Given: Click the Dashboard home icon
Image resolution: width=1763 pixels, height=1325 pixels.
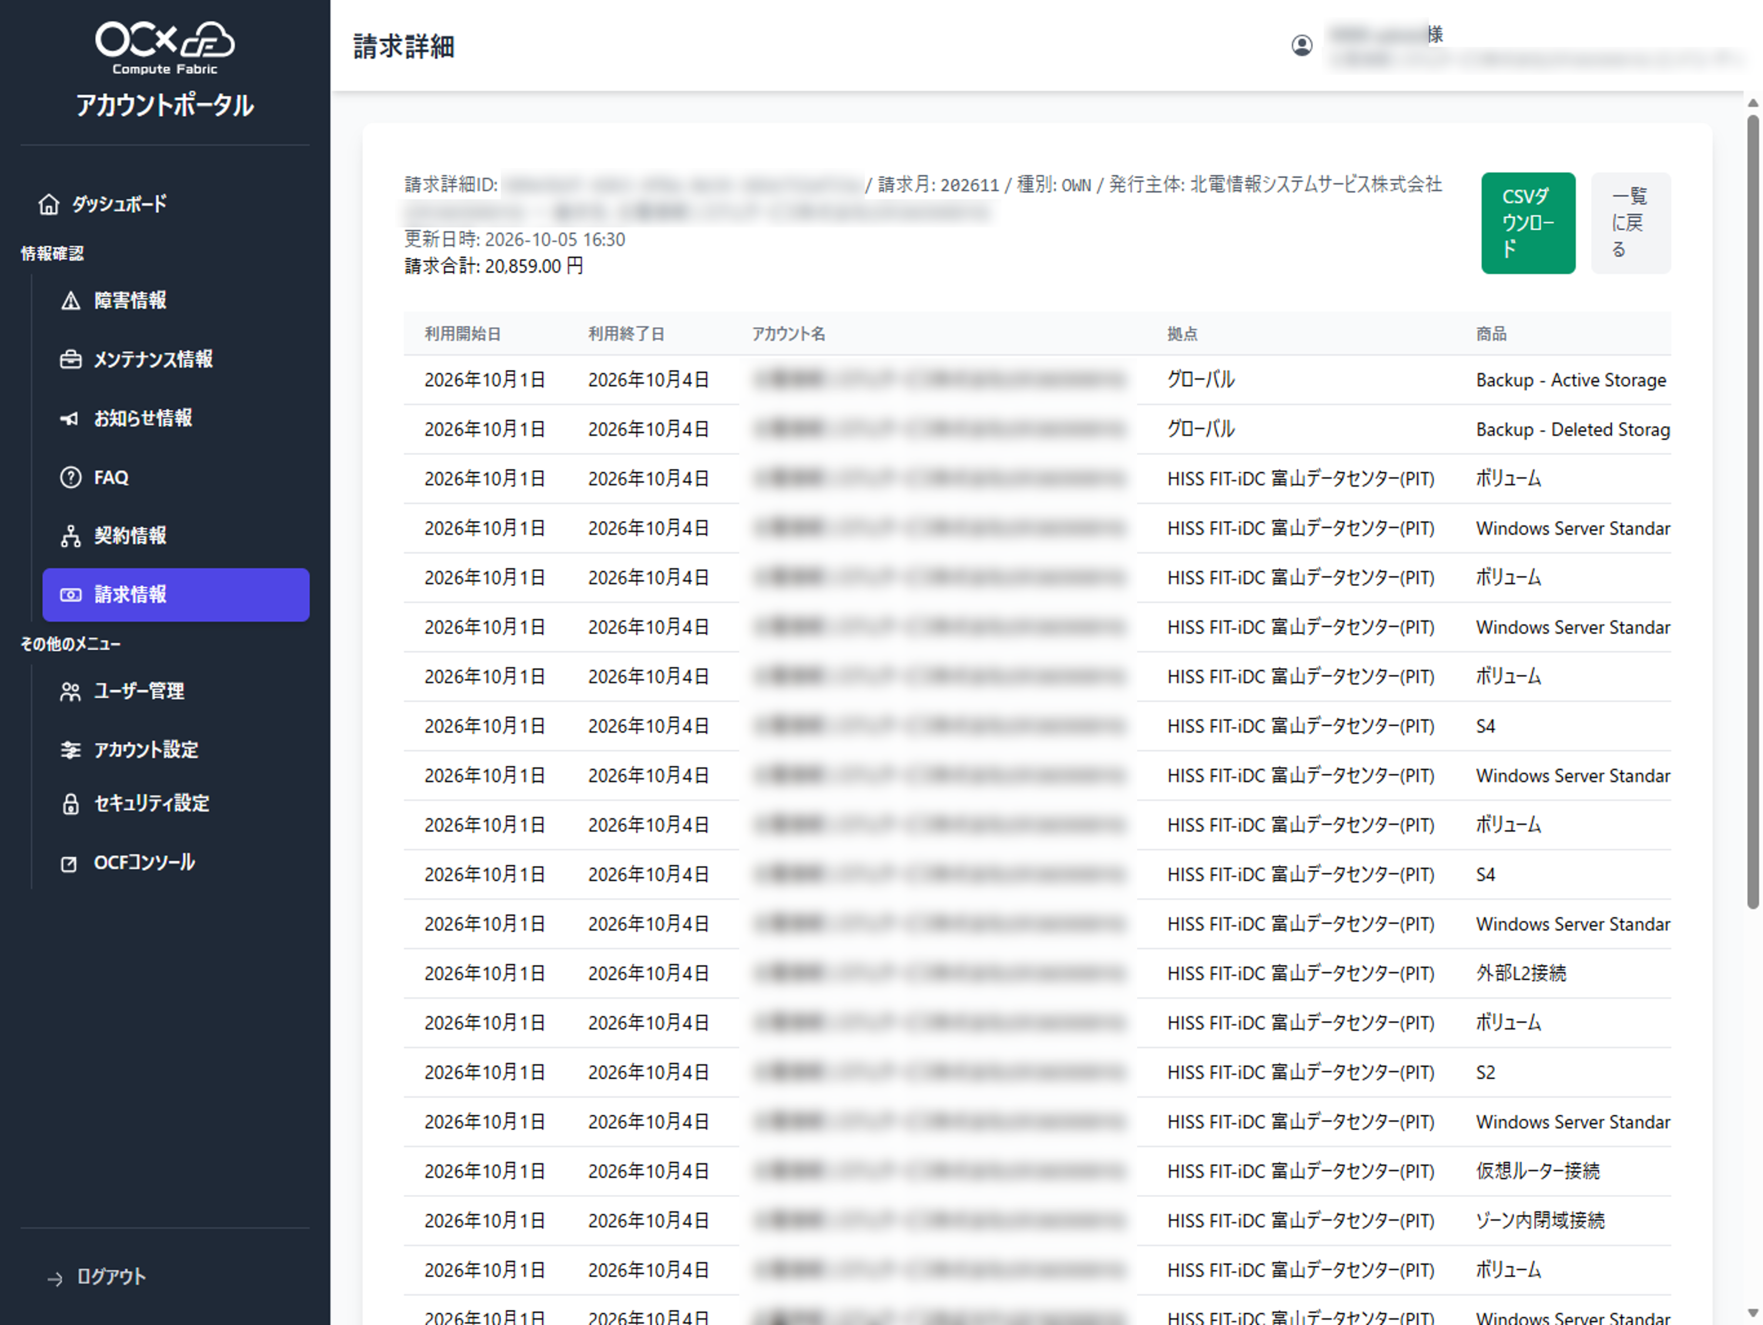Looking at the screenshot, I should 49,204.
